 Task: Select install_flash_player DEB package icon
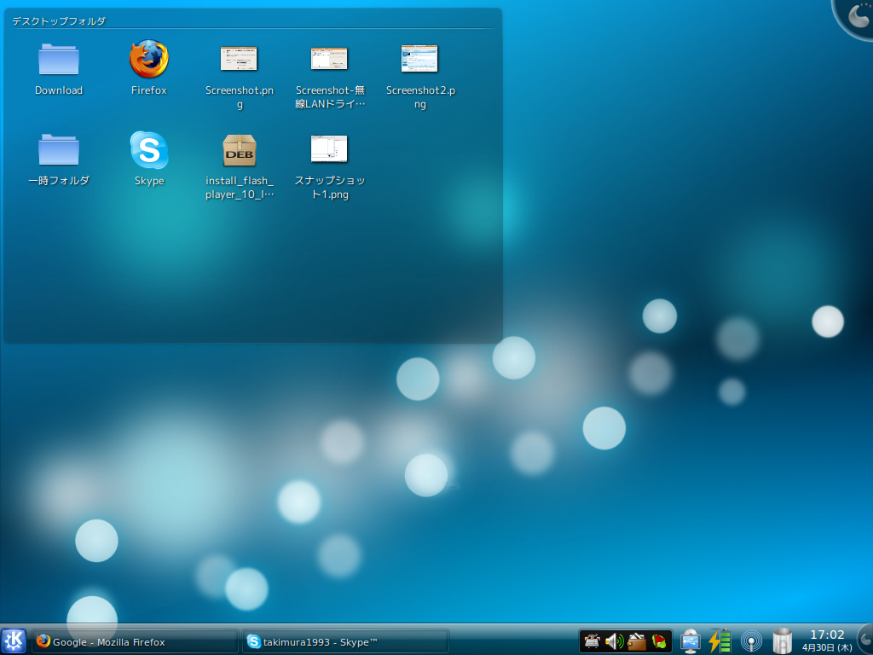[240, 150]
